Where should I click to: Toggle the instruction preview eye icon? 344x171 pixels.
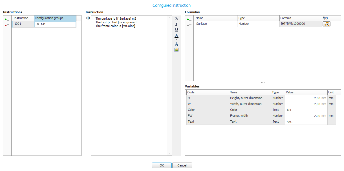pyautogui.click(x=88, y=18)
